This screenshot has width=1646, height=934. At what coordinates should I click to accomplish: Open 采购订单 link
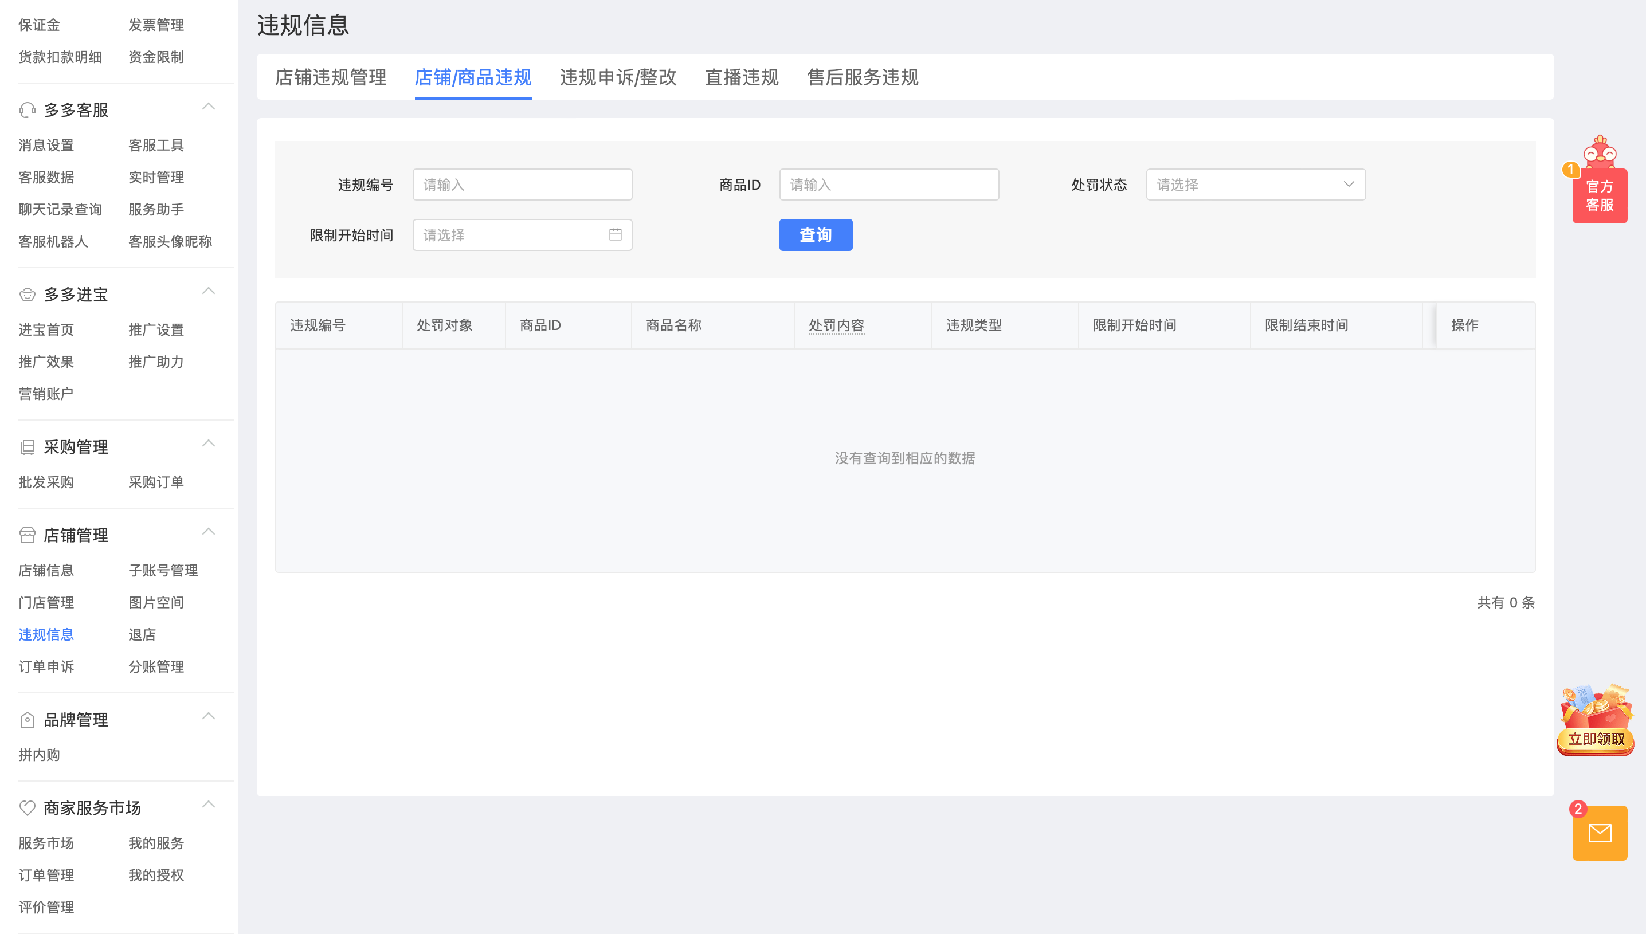(x=156, y=482)
